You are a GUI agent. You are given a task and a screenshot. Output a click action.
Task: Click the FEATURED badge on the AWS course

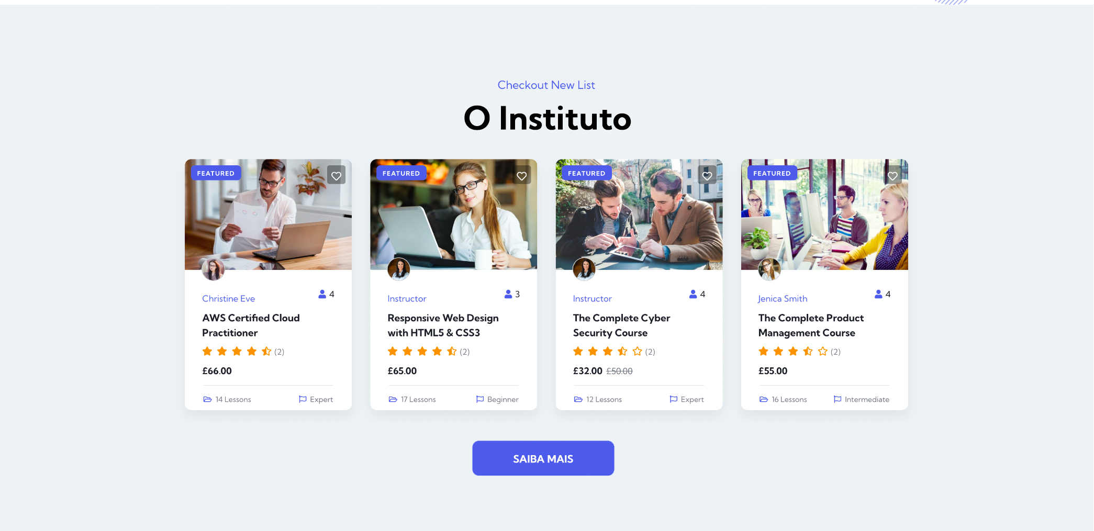click(x=216, y=173)
